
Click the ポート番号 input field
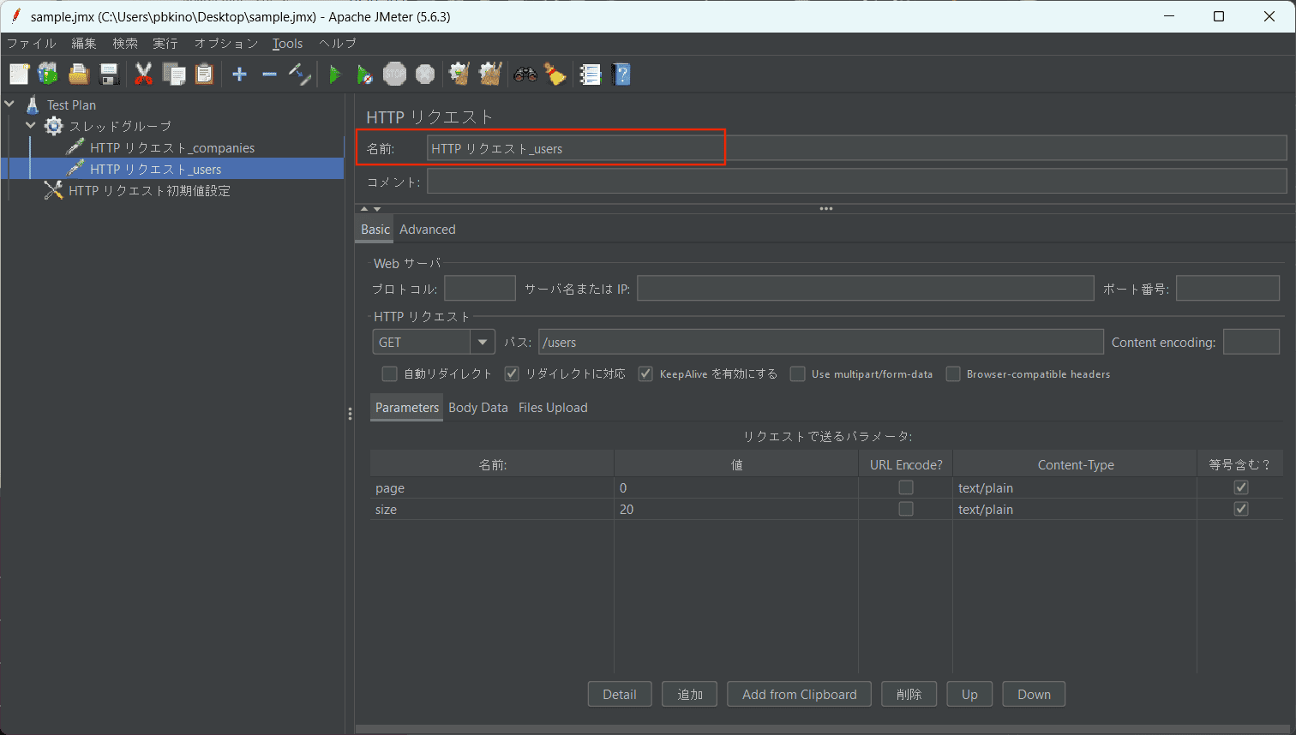1227,288
